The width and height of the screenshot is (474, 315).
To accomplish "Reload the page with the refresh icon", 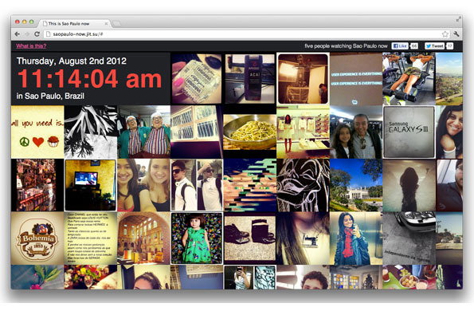I will coord(37,34).
